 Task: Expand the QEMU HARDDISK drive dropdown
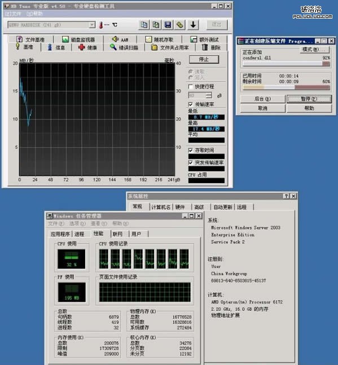(x=92, y=25)
